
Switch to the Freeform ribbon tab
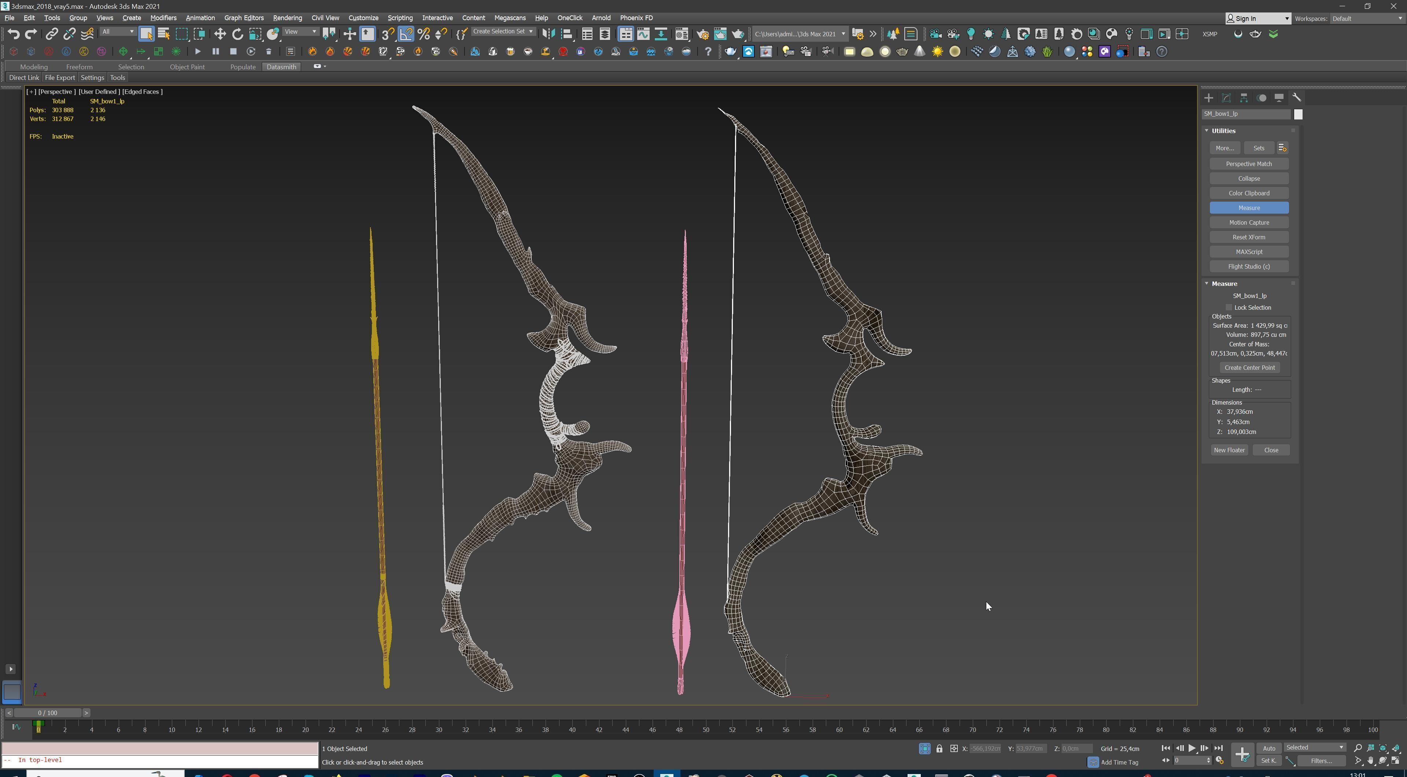(79, 67)
